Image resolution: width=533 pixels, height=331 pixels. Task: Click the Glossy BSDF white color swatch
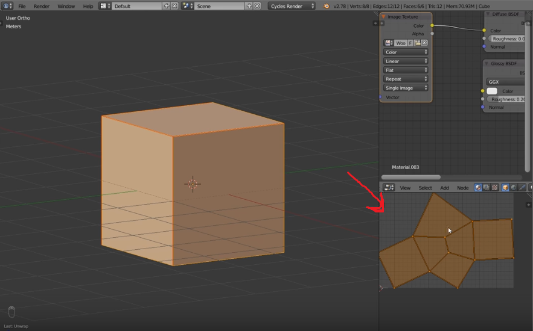492,91
